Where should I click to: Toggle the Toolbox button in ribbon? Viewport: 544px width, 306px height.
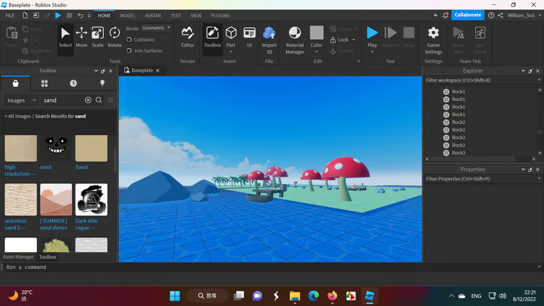pyautogui.click(x=212, y=37)
